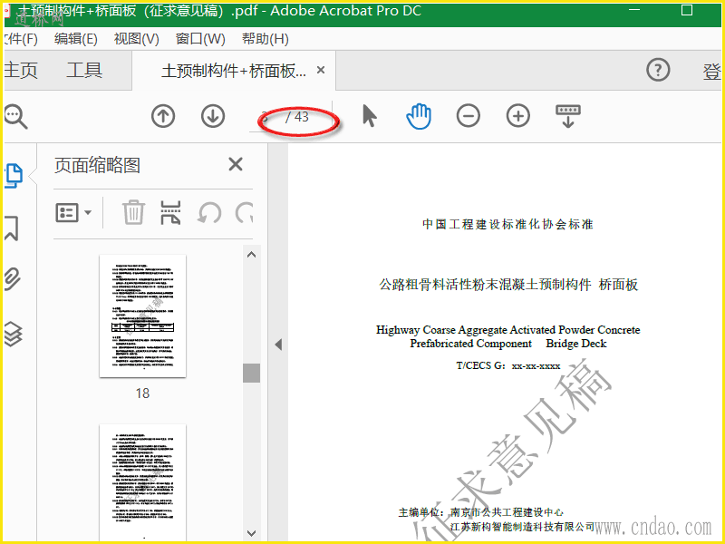Select page 18 thumbnail
The width and height of the screenshot is (725, 544).
143,316
